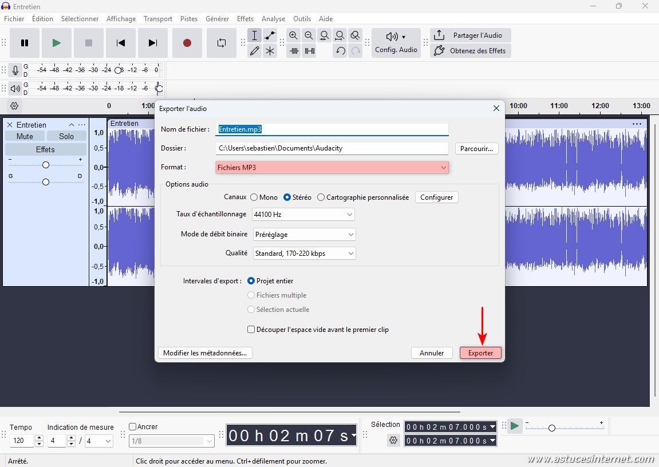Adjust the Entretien track gain slider
The width and height of the screenshot is (659, 467).
click(x=46, y=165)
